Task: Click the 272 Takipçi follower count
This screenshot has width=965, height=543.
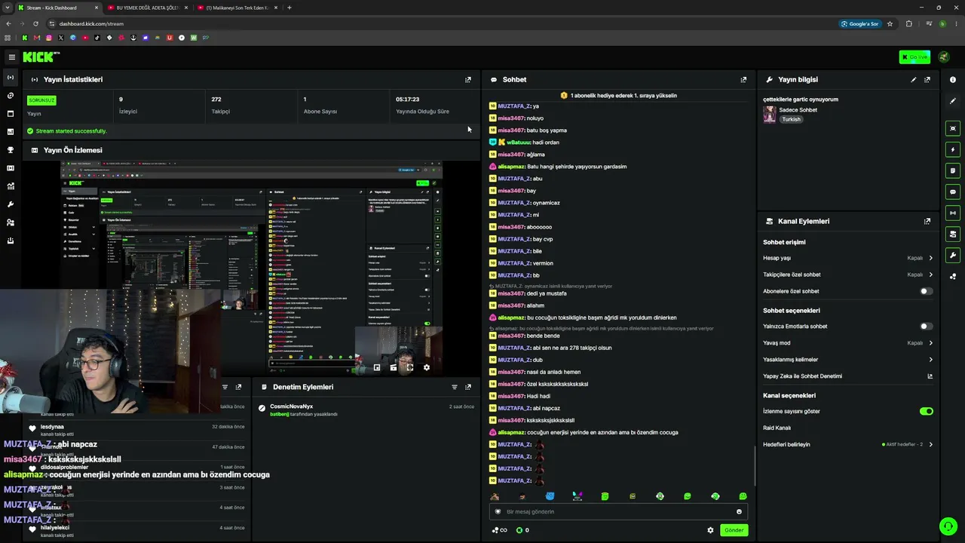Action: (x=216, y=99)
